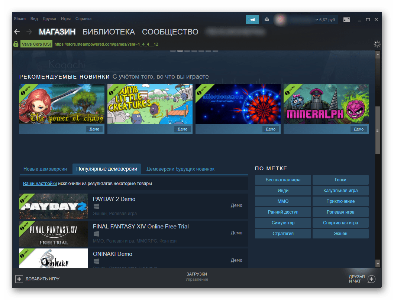Open the inbox envelope icon

pyautogui.click(x=267, y=20)
